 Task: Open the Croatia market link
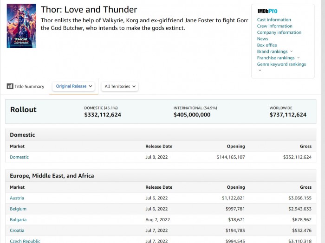click(x=17, y=230)
